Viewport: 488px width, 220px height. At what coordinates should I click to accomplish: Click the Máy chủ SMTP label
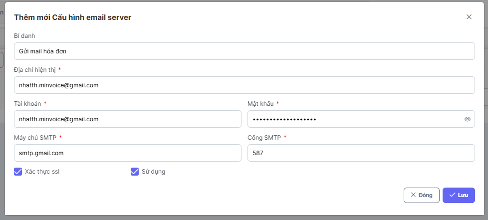click(x=34, y=137)
